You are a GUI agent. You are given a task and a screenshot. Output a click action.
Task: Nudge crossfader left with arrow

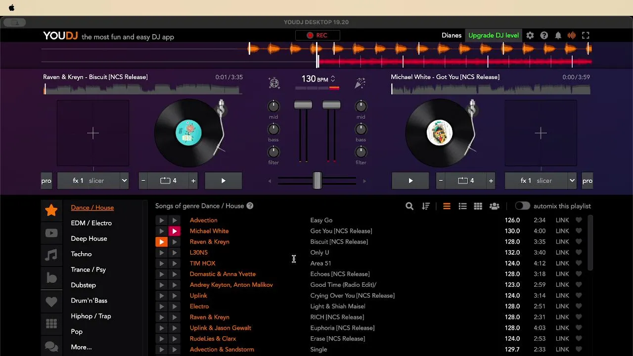(270, 181)
